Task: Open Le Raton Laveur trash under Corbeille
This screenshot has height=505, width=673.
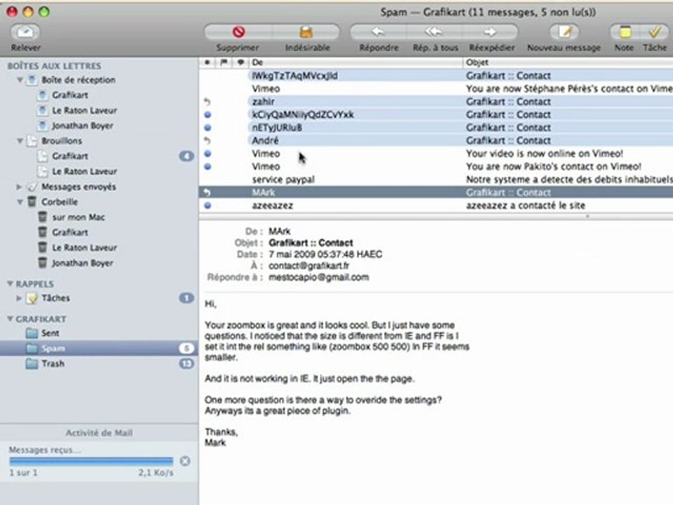Action: click(84, 248)
